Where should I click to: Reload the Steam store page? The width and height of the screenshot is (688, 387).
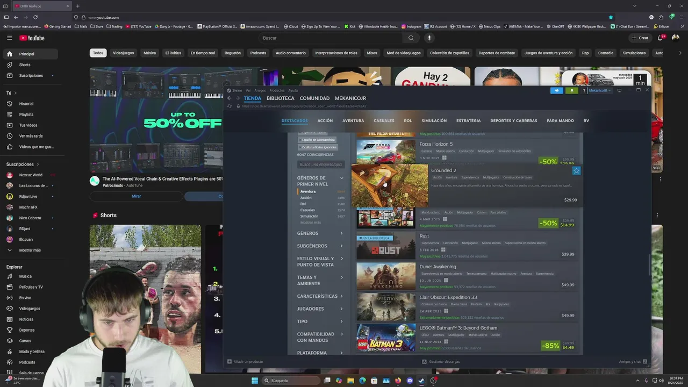click(230, 106)
